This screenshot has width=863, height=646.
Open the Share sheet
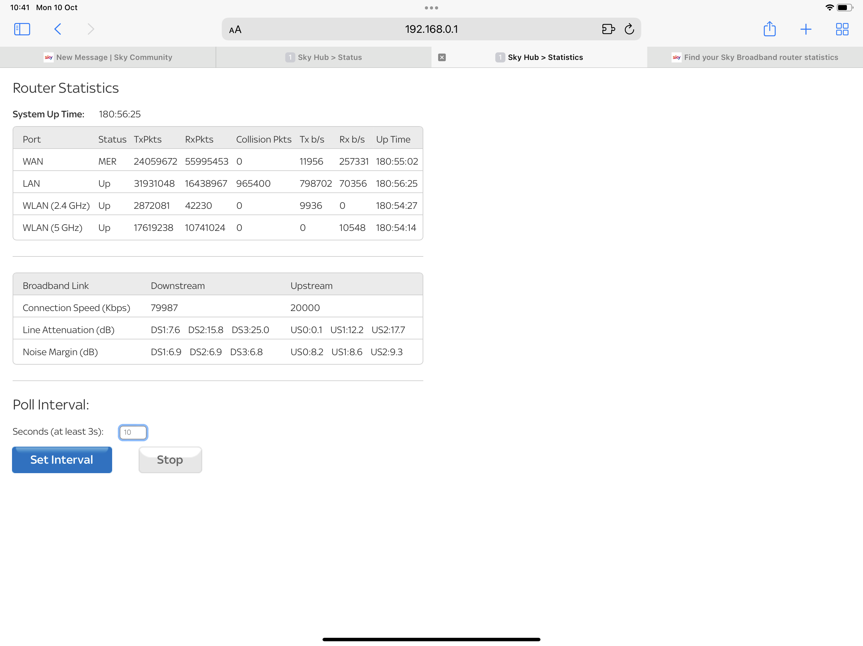[x=769, y=29]
